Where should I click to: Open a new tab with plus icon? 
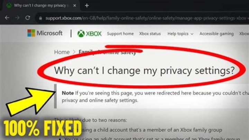point(87,6)
